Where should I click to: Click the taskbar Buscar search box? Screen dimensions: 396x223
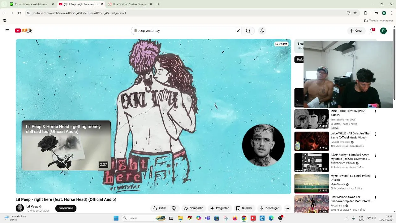tap(144, 218)
